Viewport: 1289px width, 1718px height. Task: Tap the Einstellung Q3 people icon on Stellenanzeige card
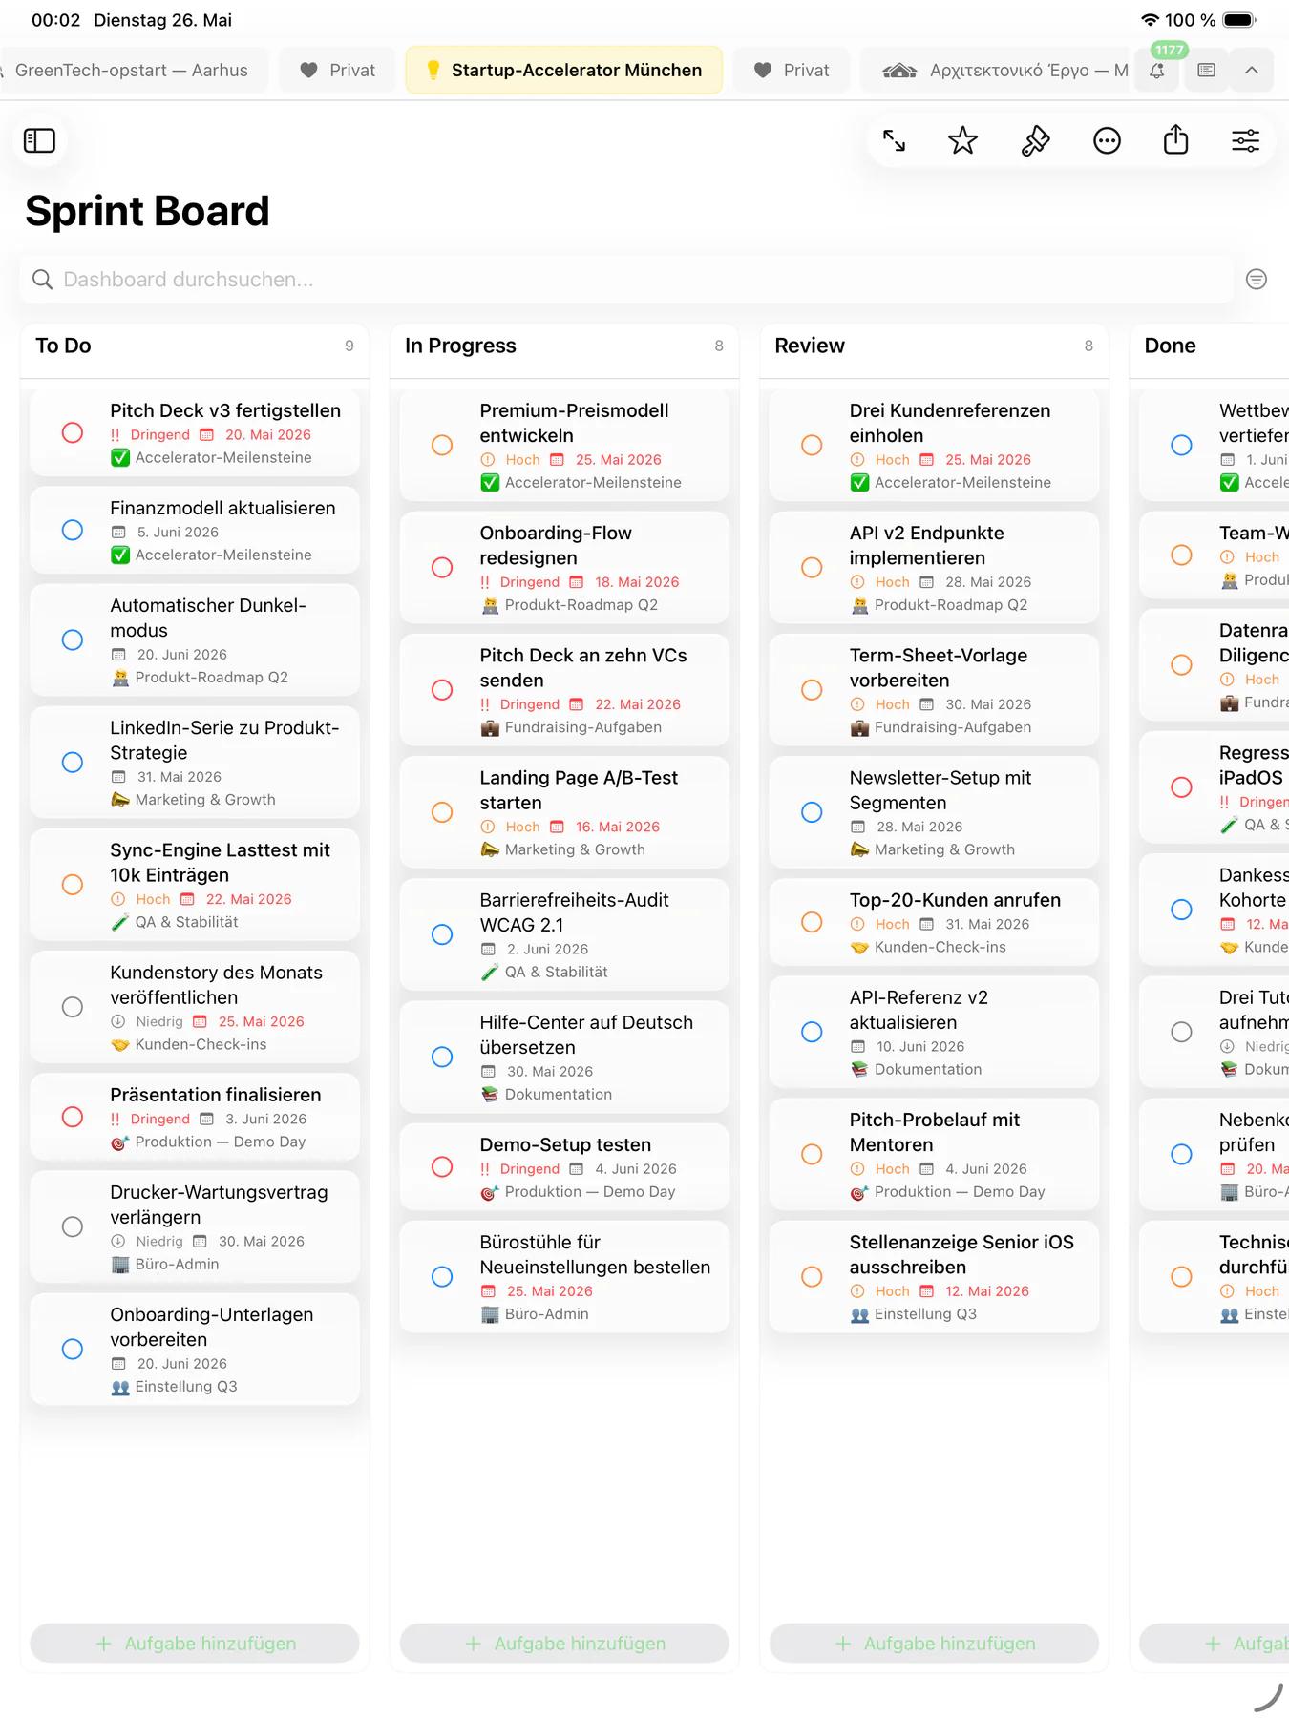(x=859, y=1314)
